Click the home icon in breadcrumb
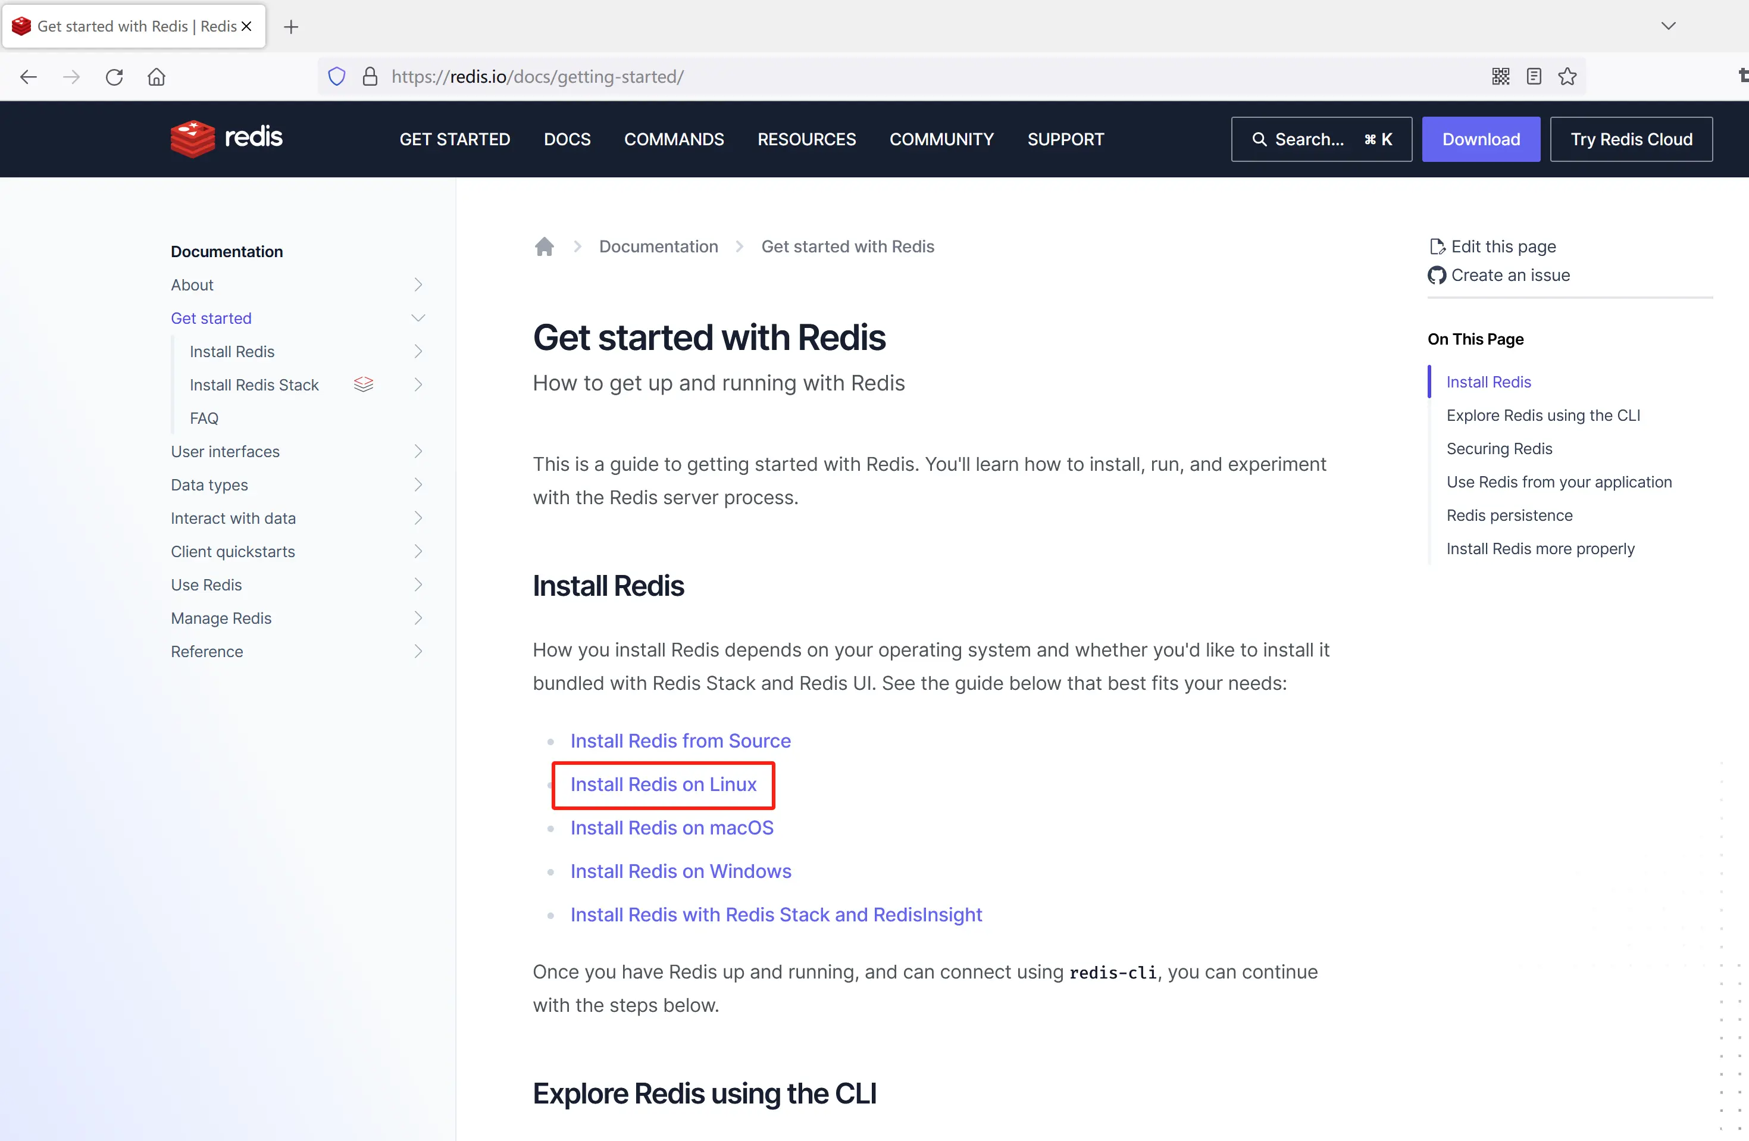Viewport: 1749px width, 1141px height. [x=545, y=245]
